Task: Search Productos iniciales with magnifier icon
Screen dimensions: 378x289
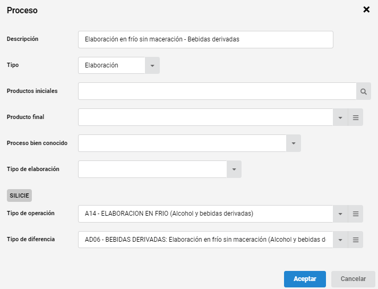Action: [x=364, y=91]
